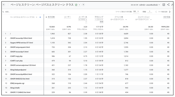175x97 pixels.
Task: Add a secondary dimension with the blue plus
Action: 40,17
